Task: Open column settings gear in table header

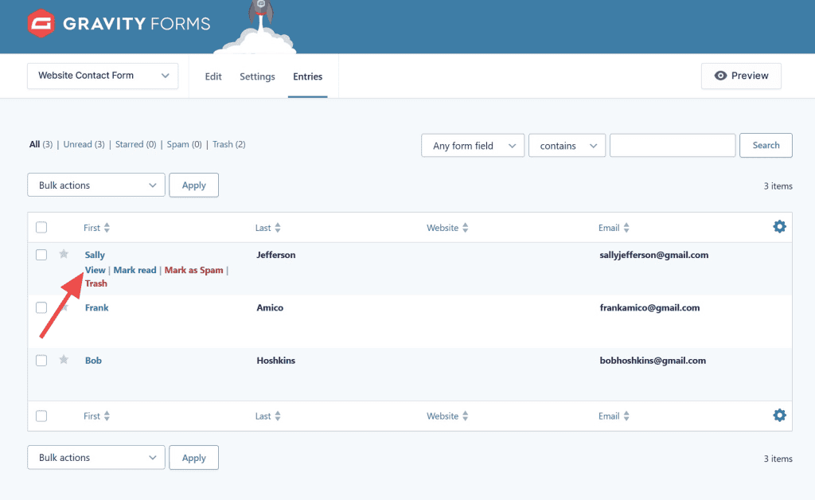Action: point(779,227)
